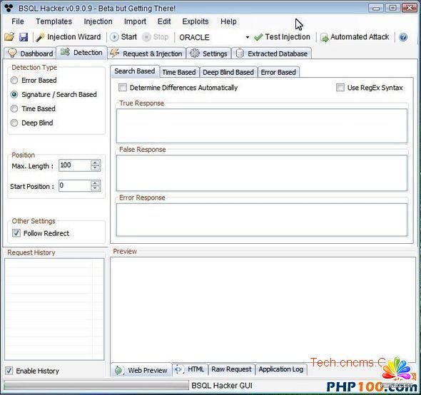This screenshot has height=395, width=421.
Task: Switch to Web Preview tab
Action: point(141,370)
